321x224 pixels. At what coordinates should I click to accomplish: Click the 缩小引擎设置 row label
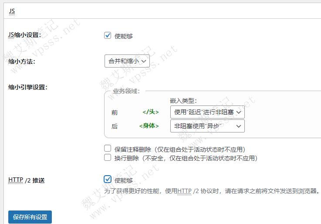28,87
